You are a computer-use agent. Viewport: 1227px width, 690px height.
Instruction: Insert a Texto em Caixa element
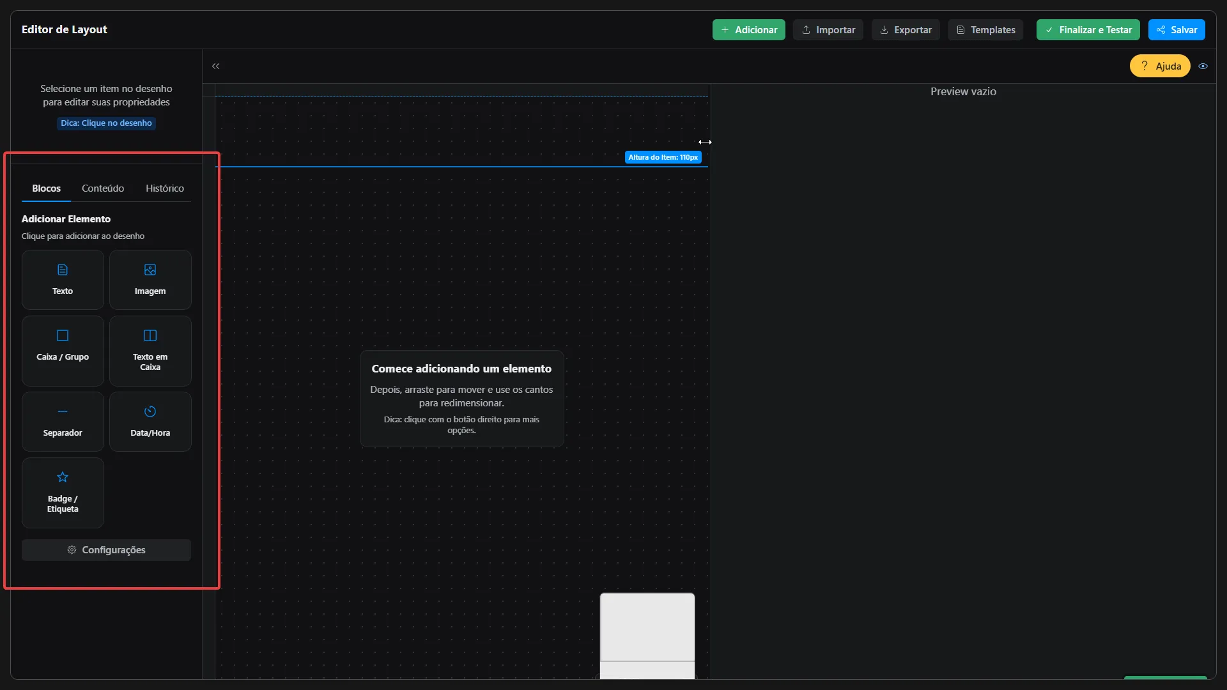point(150,350)
